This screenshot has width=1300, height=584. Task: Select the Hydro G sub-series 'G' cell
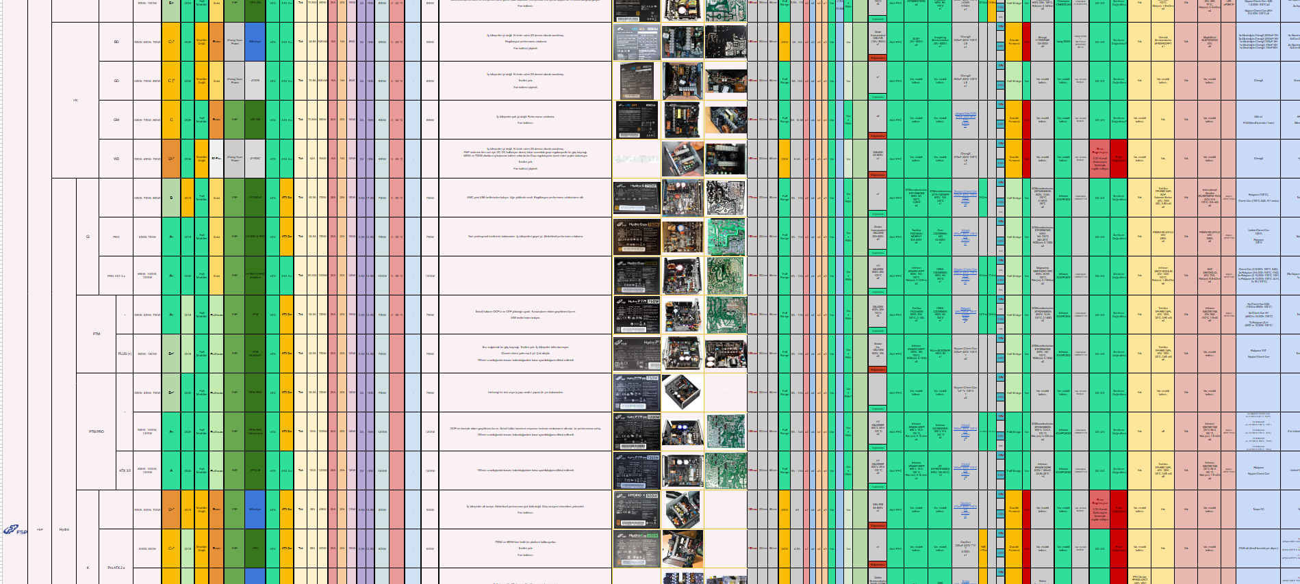pyautogui.click(x=88, y=237)
